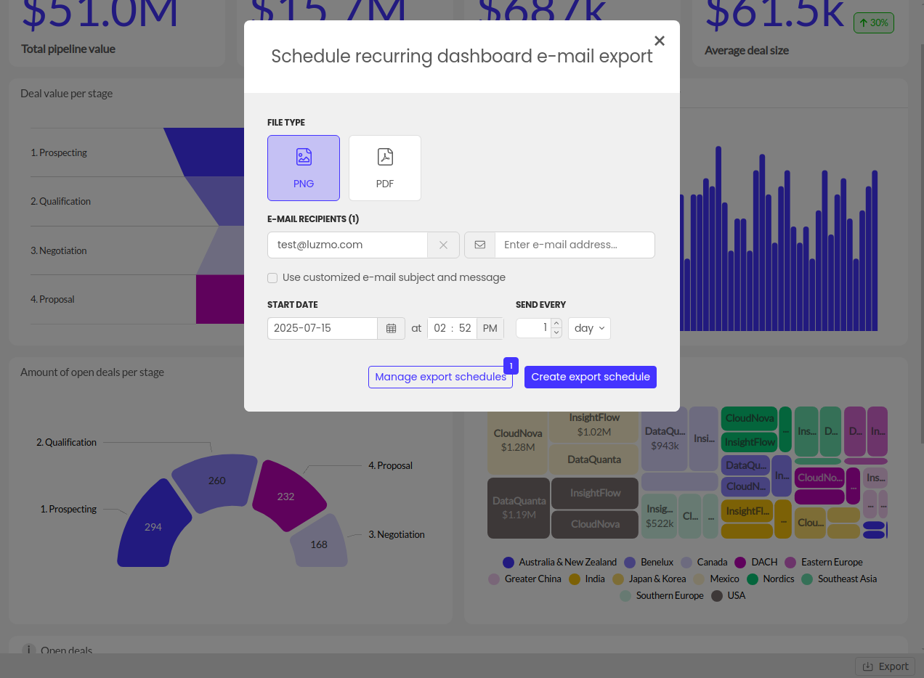924x678 pixels.
Task: Click the hour field showing 02
Action: [439, 328]
